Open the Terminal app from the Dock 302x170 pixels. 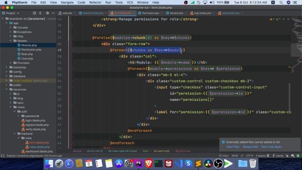tap(159, 164)
